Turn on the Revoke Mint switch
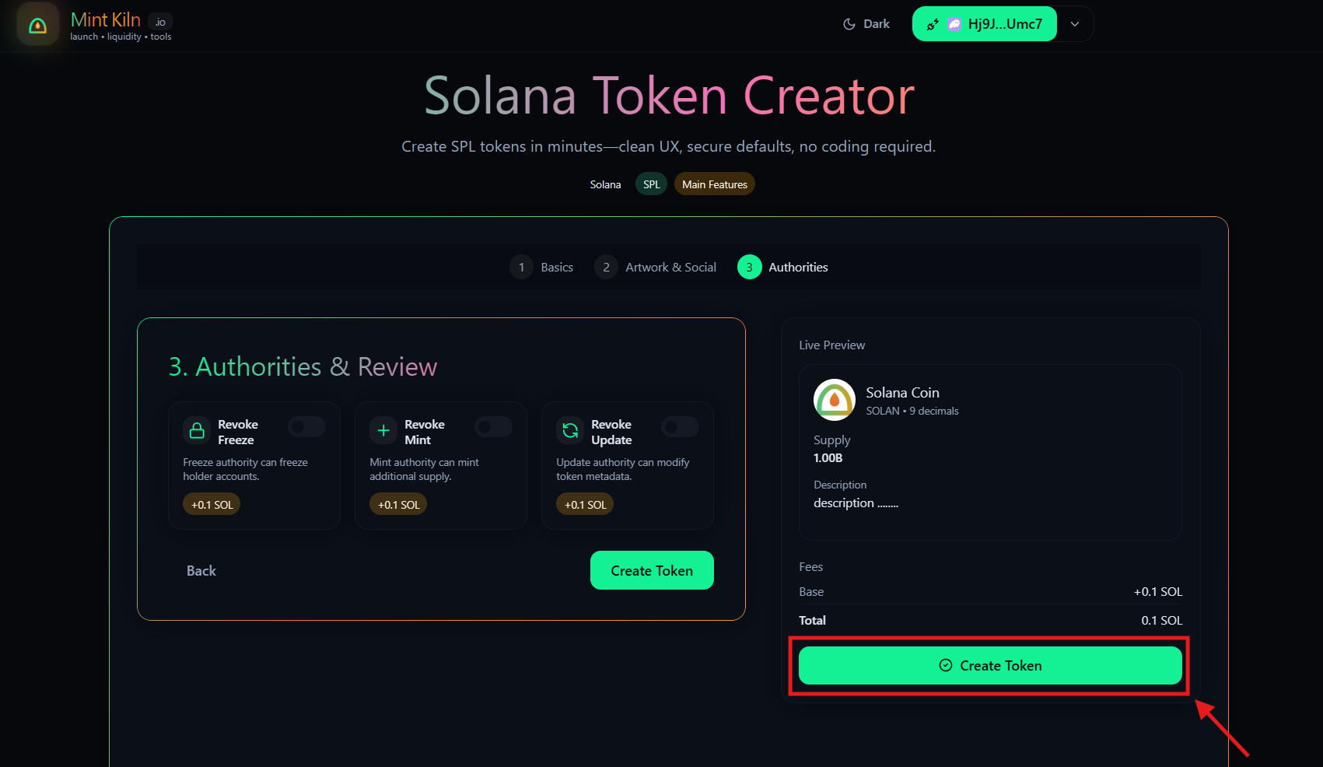 [493, 427]
